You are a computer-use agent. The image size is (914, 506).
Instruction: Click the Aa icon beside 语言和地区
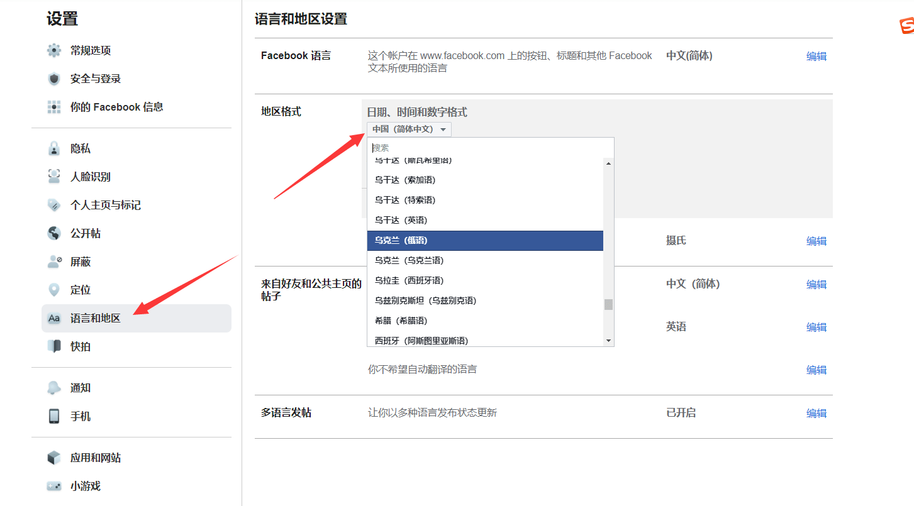[x=54, y=318]
